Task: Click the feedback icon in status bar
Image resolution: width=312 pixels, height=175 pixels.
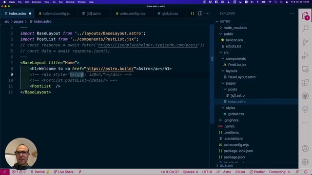Action: click(297, 172)
